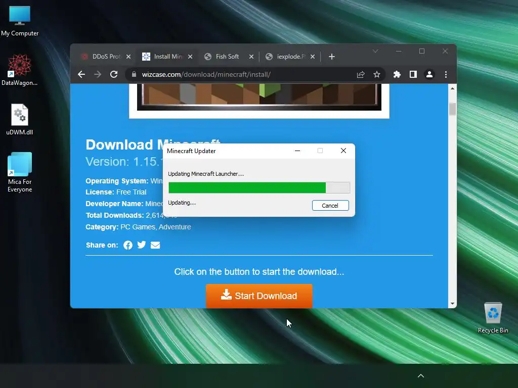518x388 pixels.
Task: Open a new browser tab
Action: tap(332, 57)
